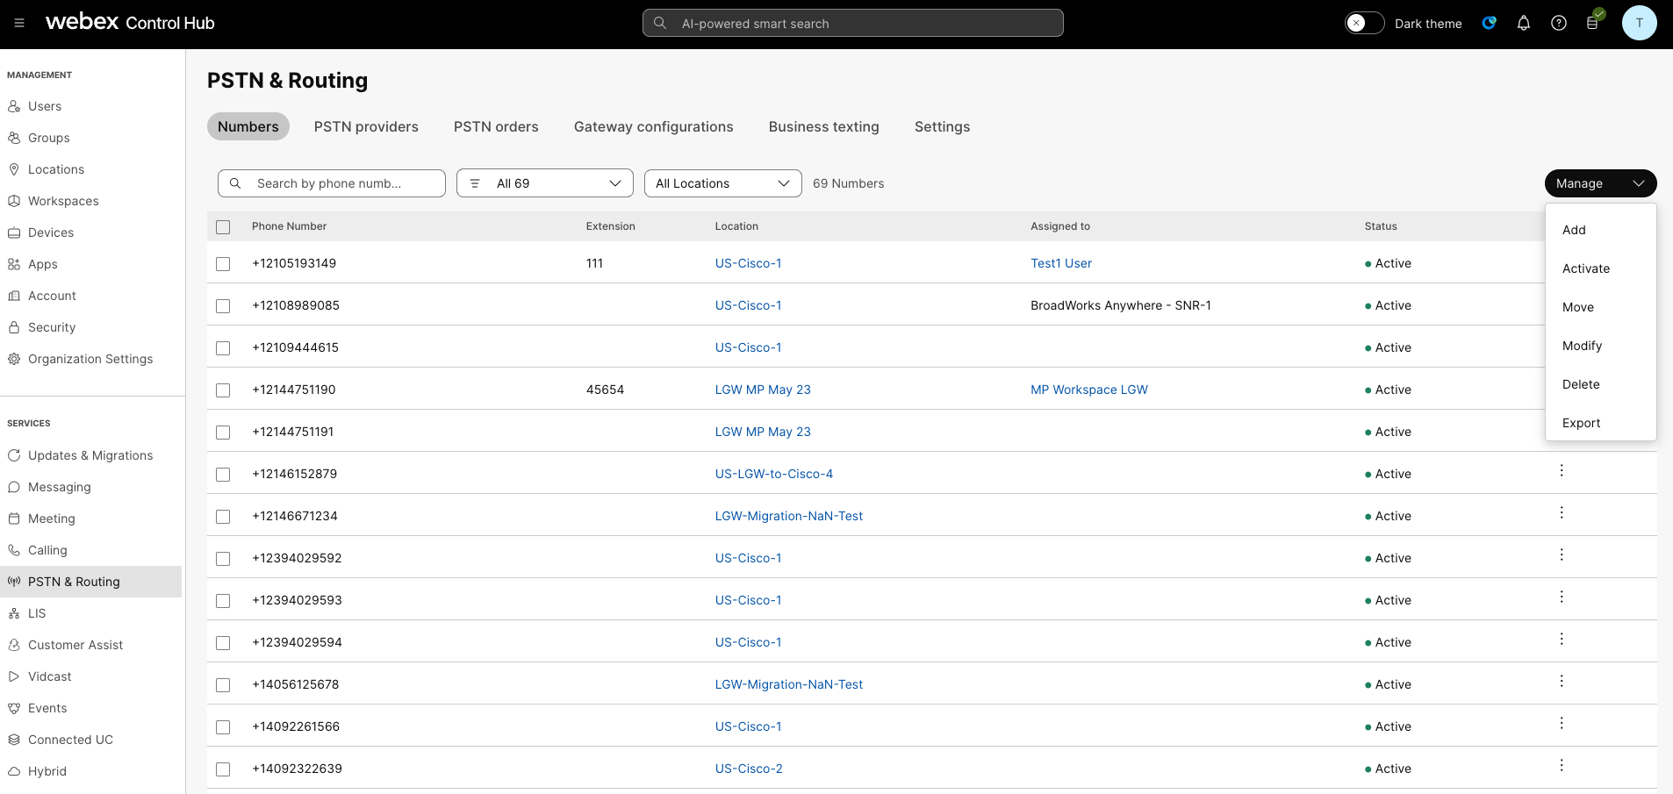The image size is (1673, 794).
Task: Open LGW MP May 23 link for +12144751191
Action: point(763,432)
